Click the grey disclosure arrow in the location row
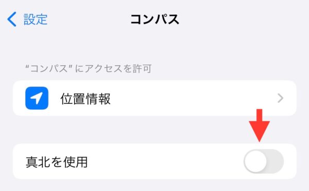Image resolution: width=309 pixels, height=191 pixels. coord(280,98)
